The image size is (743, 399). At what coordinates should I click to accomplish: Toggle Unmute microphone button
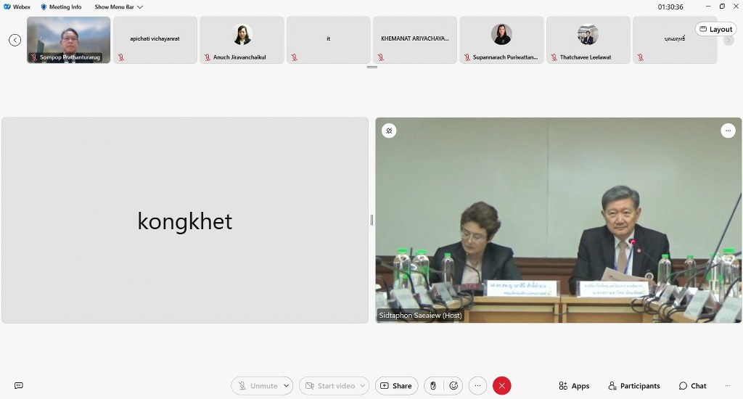pyautogui.click(x=257, y=386)
